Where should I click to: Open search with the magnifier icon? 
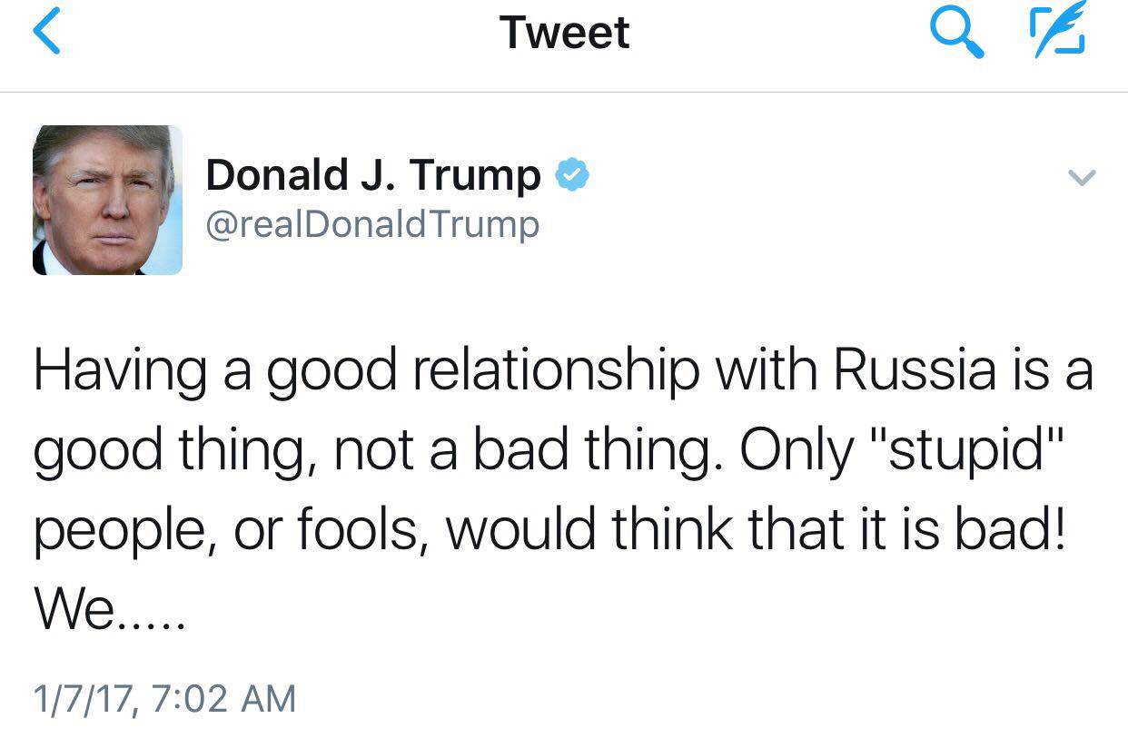click(x=957, y=34)
